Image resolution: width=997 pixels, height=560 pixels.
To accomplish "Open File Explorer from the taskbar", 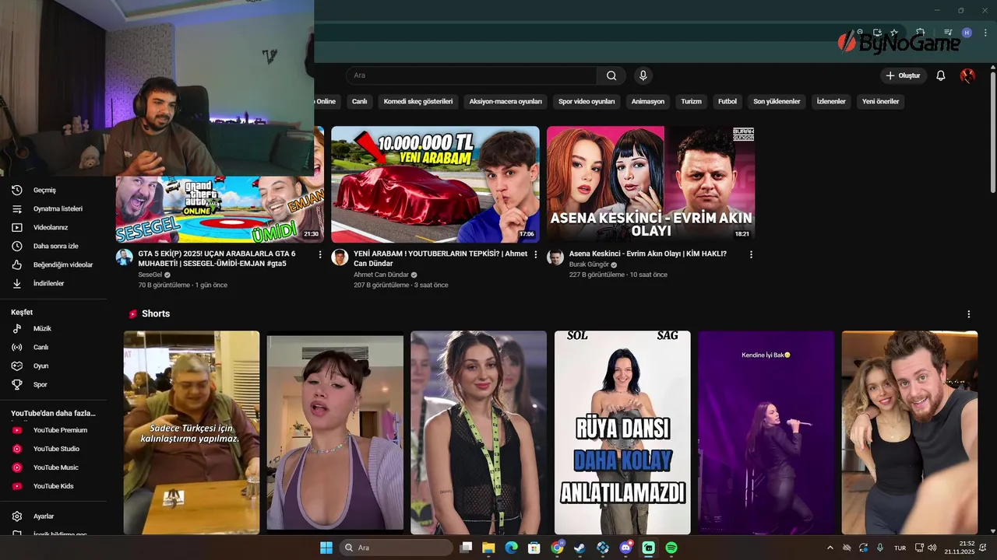I will click(x=488, y=548).
